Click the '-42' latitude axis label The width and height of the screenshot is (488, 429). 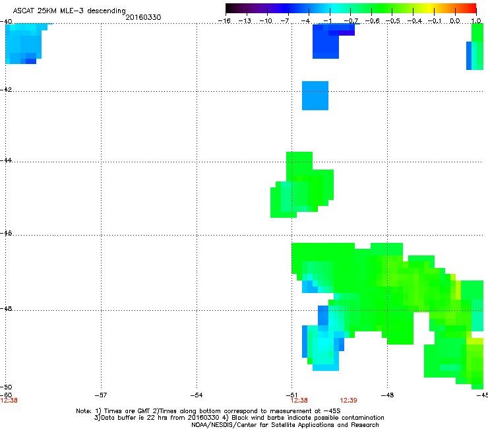pos(6,89)
